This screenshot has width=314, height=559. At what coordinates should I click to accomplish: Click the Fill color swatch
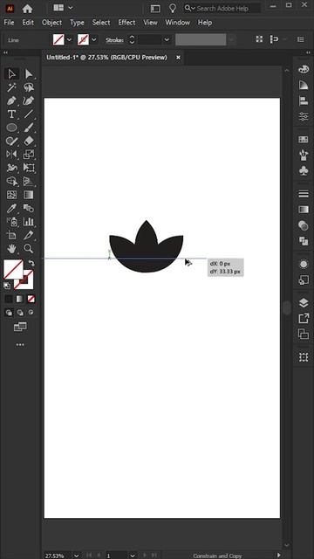pyautogui.click(x=13, y=269)
